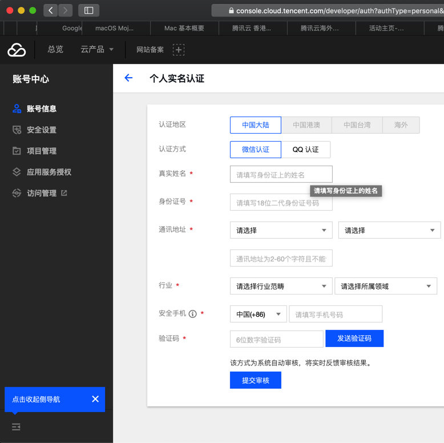Switch to Mac 基本概要 browser tab
This screenshot has height=443, width=444.
(184, 28)
